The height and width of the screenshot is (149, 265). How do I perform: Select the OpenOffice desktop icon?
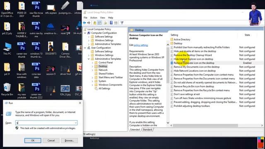(x=7, y=9)
